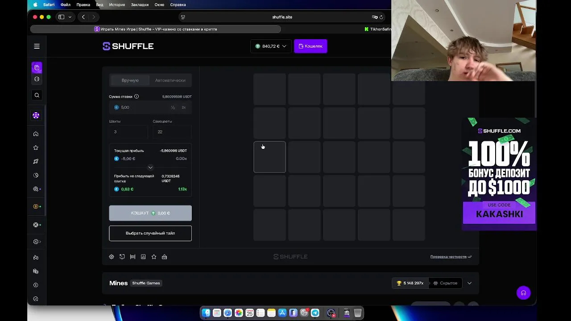
Task: Click the 5 148 297x trophy badge
Action: (410, 283)
